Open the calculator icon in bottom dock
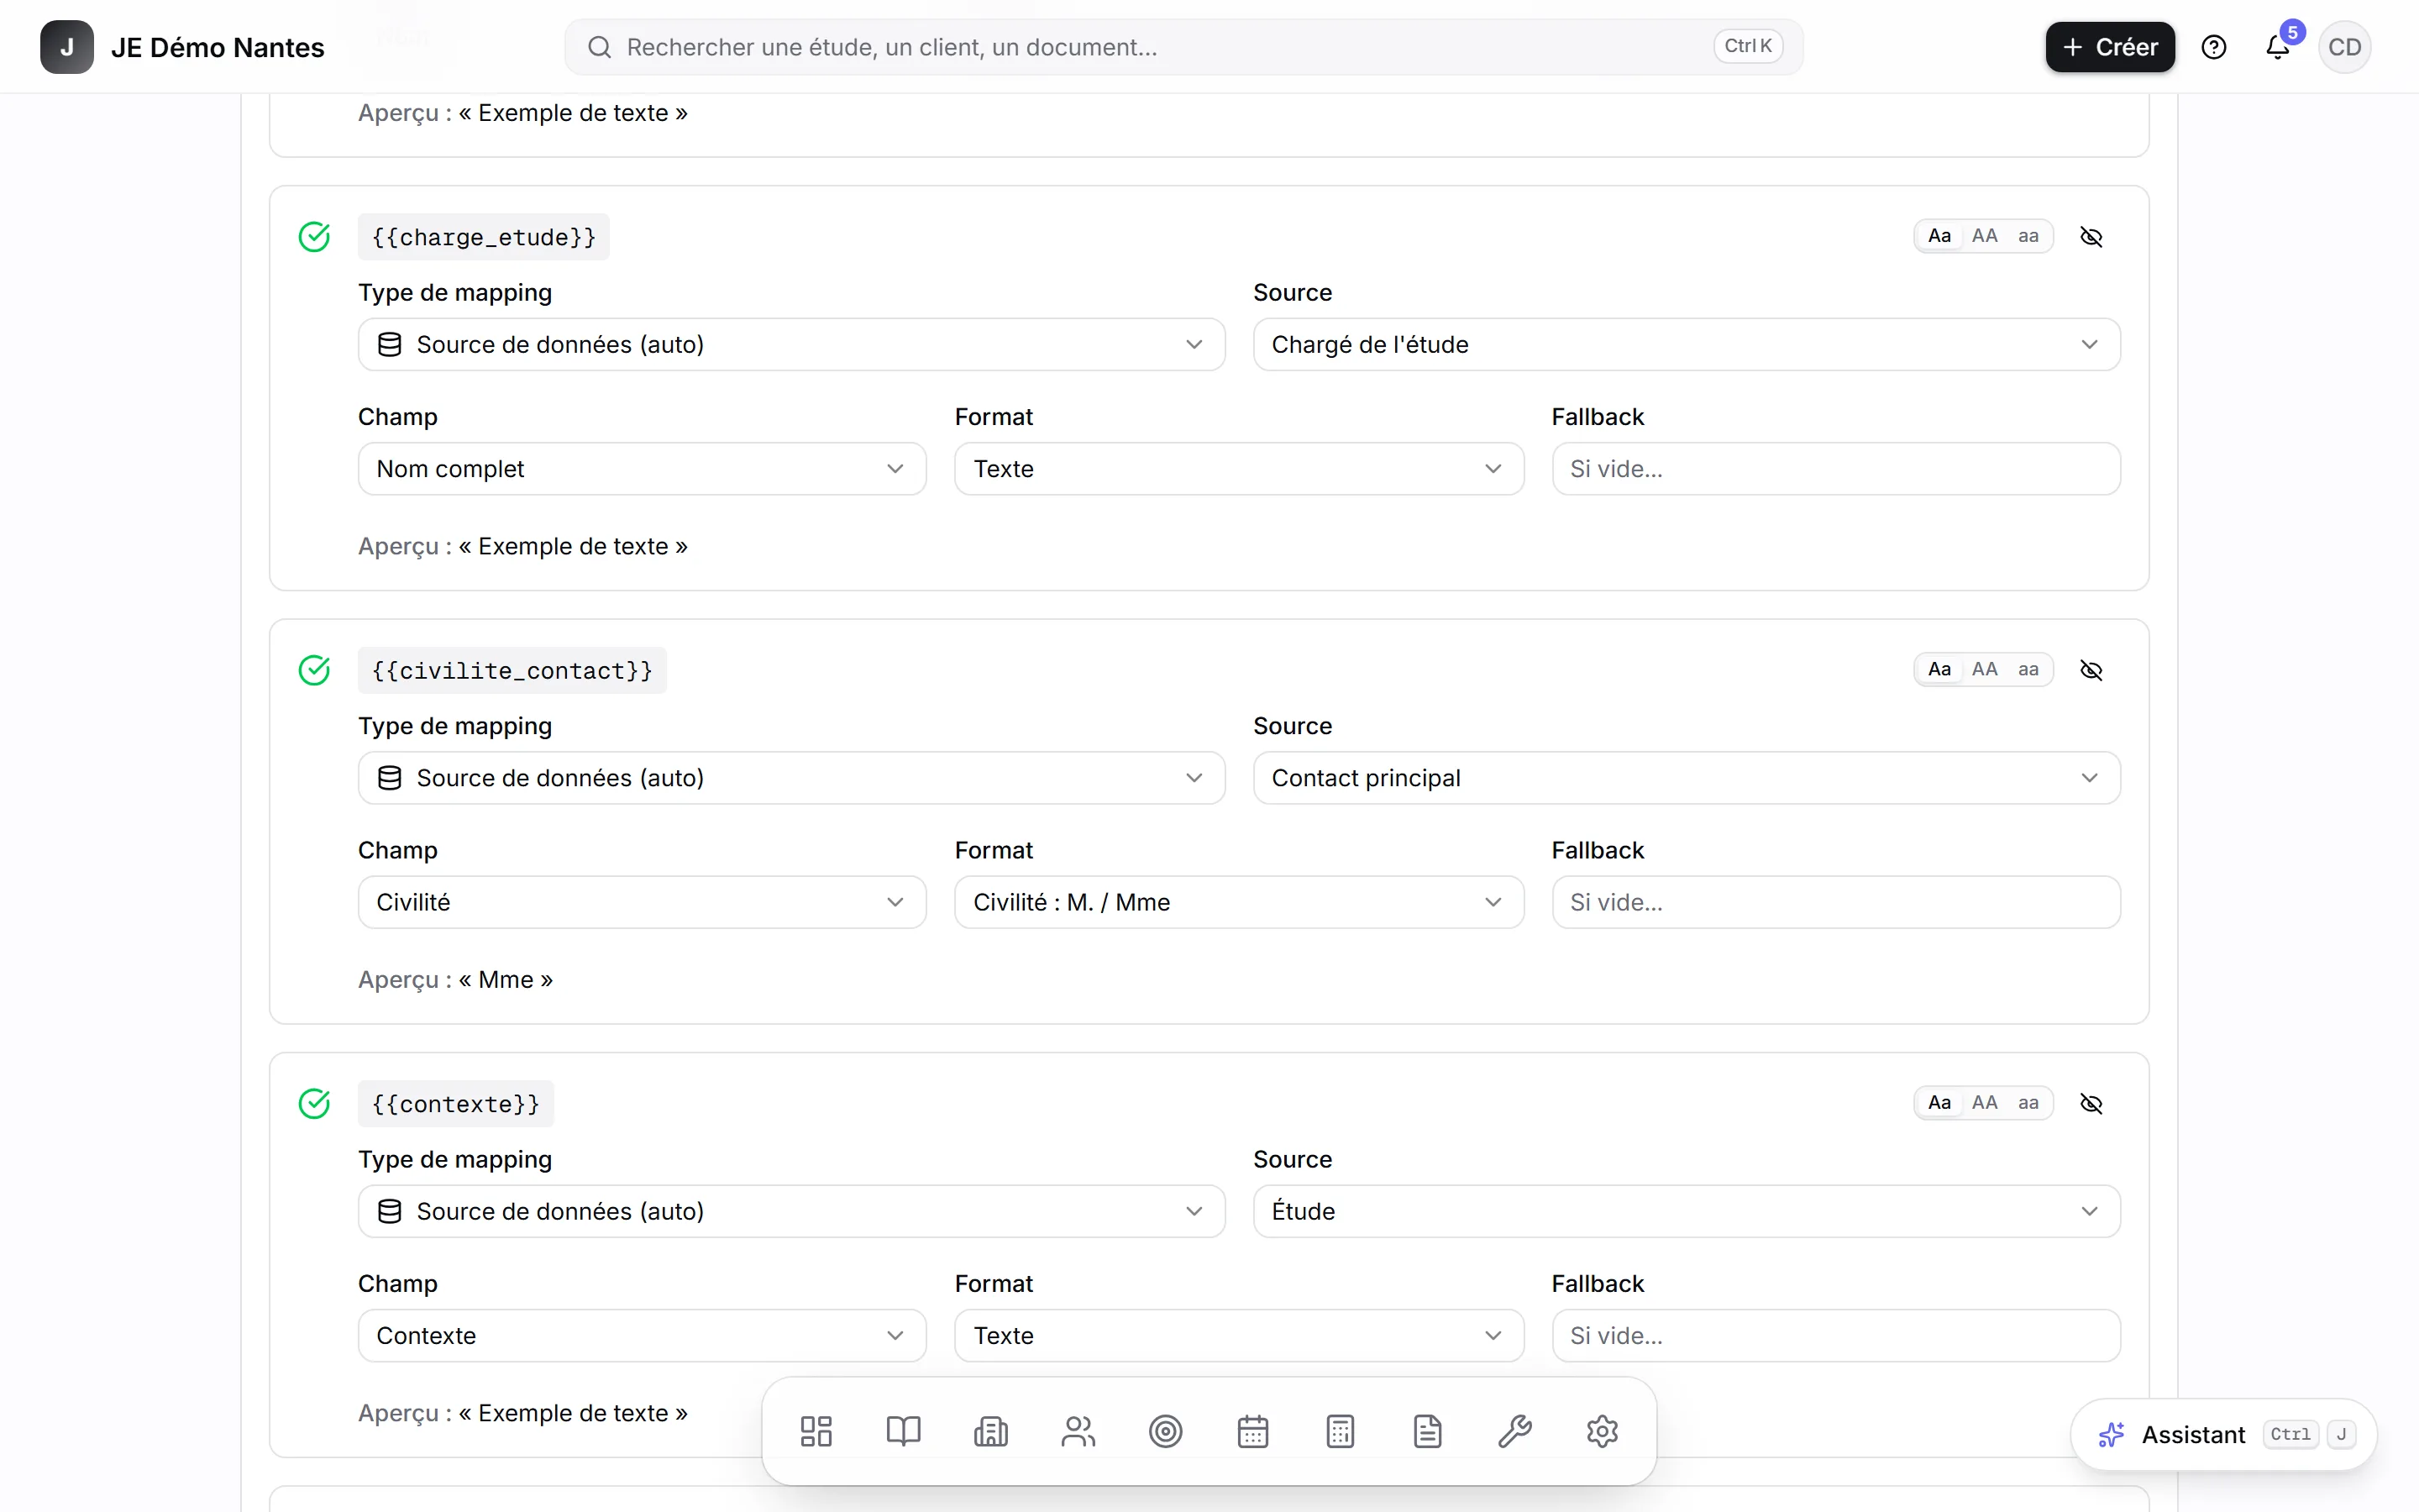 (1341, 1431)
